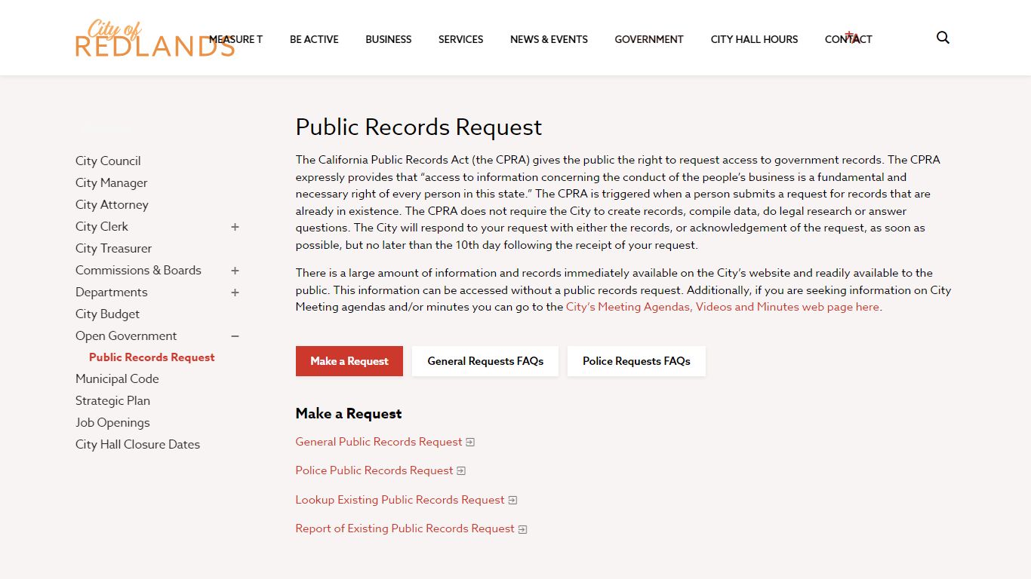Go to City Hall Hours
Screen dimensions: 1031x579
click(754, 39)
